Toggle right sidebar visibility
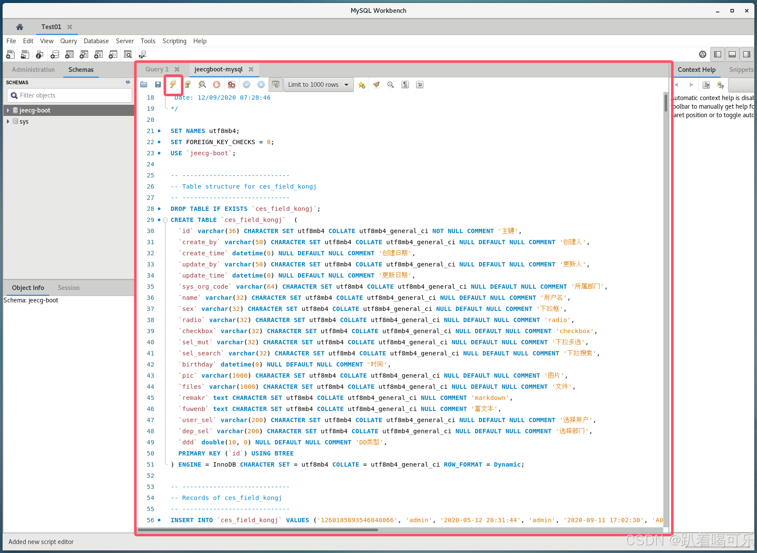The image size is (757, 553). coord(747,54)
